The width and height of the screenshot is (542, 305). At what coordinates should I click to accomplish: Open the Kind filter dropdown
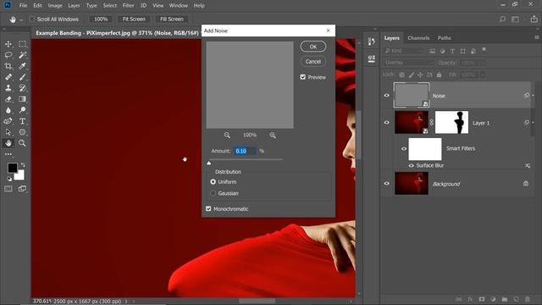(404, 51)
